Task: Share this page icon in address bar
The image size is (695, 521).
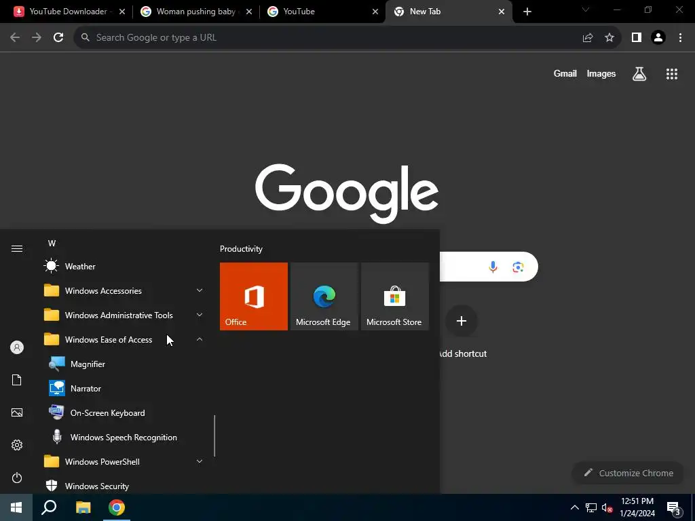Action: click(588, 38)
